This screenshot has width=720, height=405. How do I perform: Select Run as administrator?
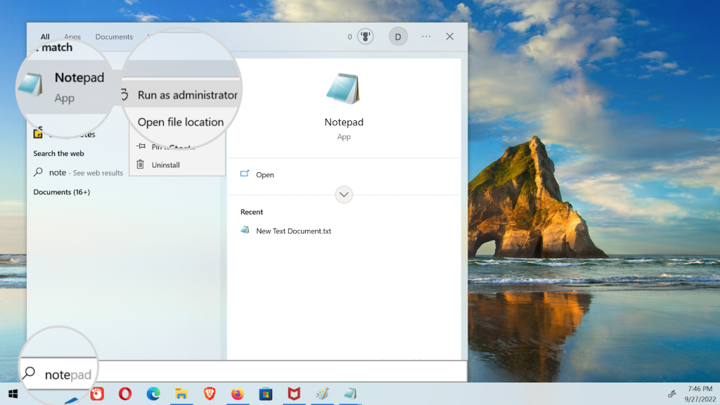187,95
